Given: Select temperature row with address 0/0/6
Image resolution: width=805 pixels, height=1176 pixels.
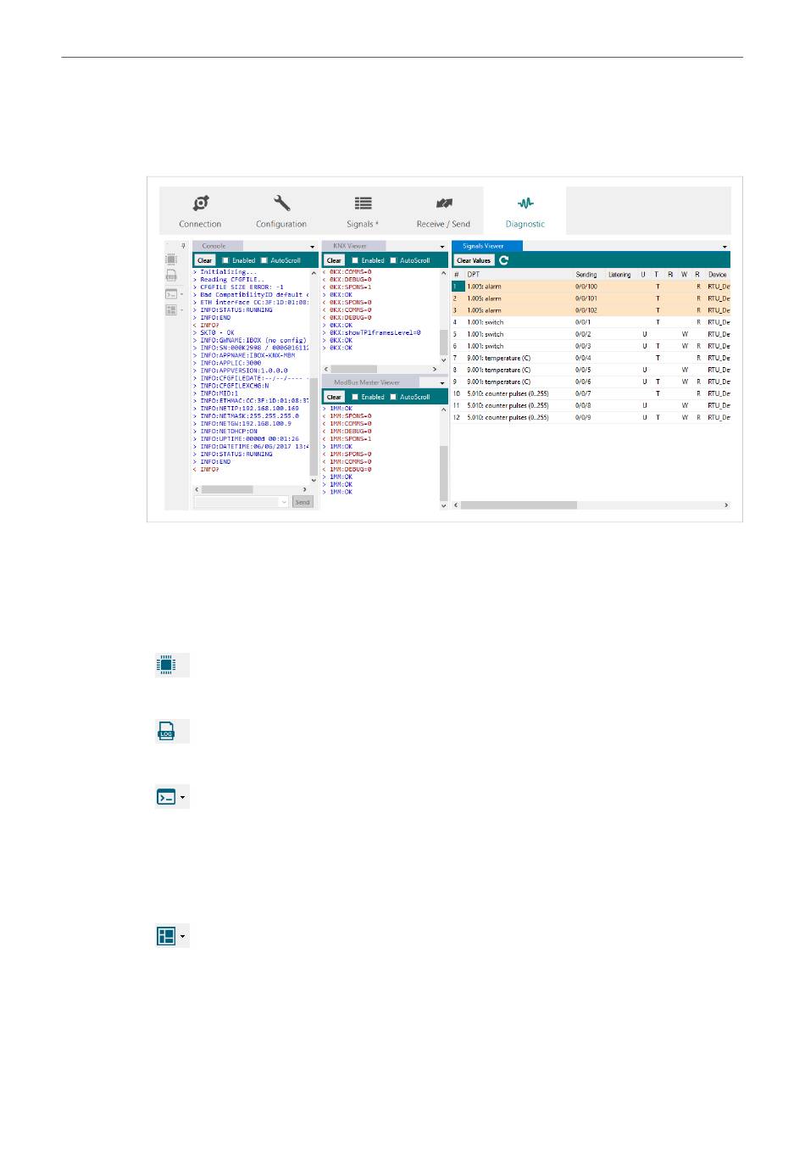Looking at the screenshot, I should [x=591, y=382].
